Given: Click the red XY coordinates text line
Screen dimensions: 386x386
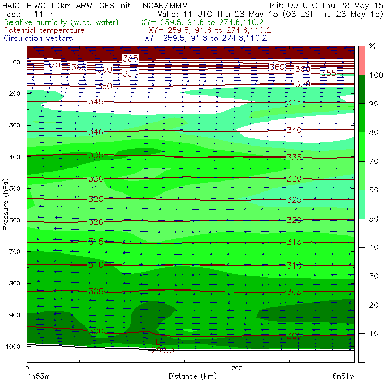Looking at the screenshot, I should click(210, 30).
